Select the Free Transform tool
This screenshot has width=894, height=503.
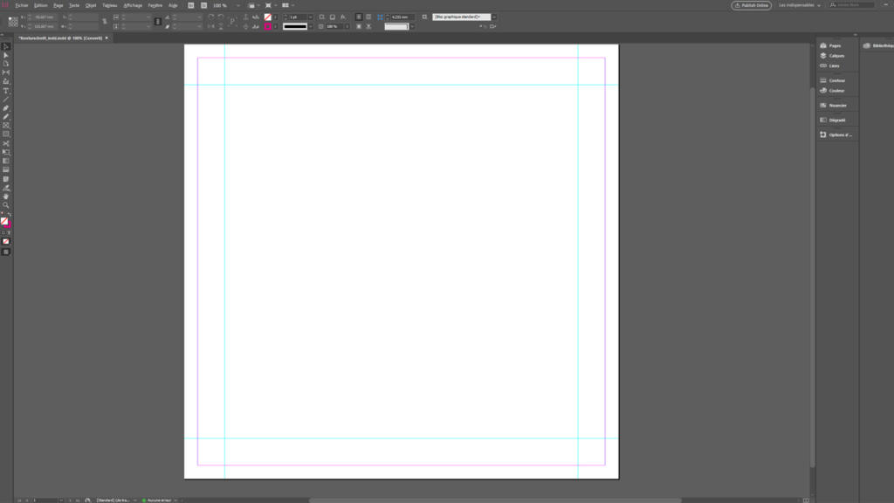[x=6, y=152]
